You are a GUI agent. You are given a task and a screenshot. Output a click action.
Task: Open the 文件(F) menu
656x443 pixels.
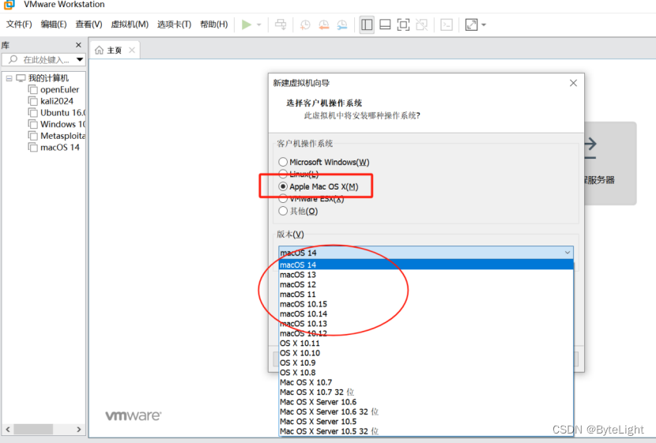[19, 24]
